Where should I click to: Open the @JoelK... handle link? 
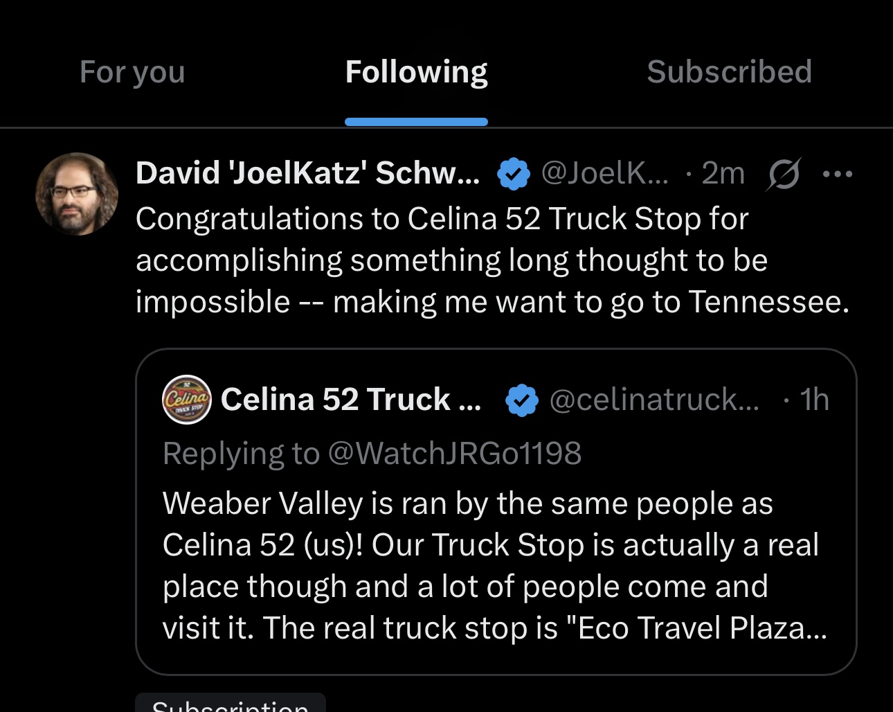[x=604, y=173]
